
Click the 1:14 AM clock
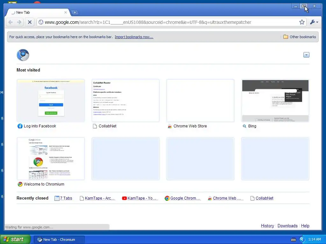[315, 239]
